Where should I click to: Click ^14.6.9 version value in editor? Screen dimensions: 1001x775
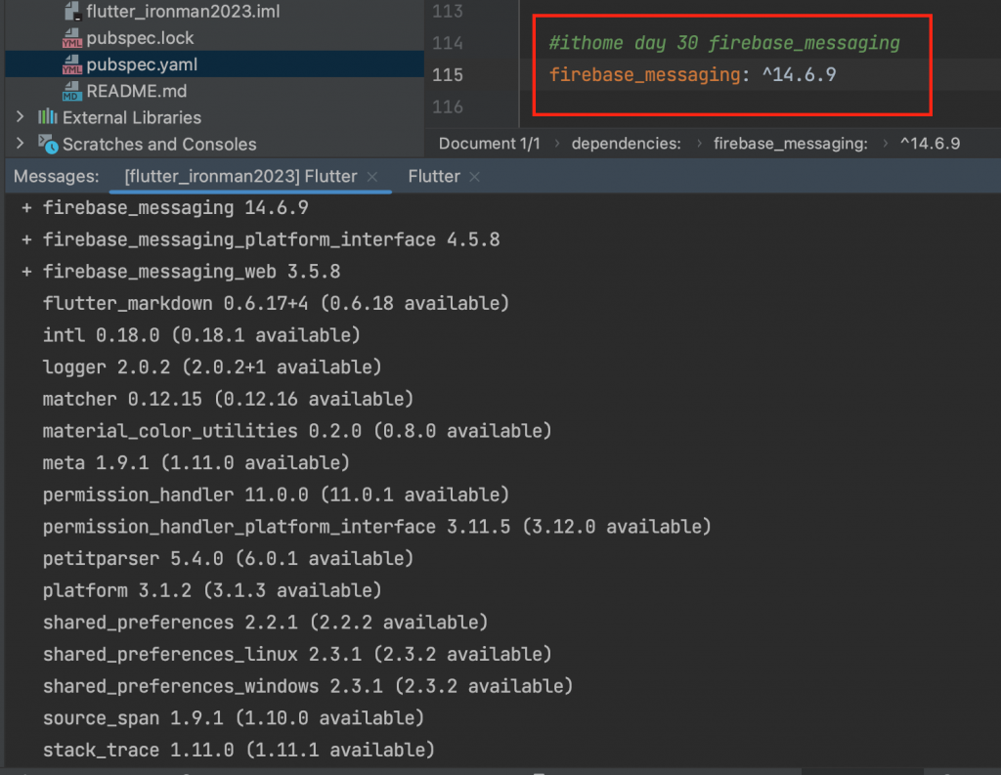799,74
